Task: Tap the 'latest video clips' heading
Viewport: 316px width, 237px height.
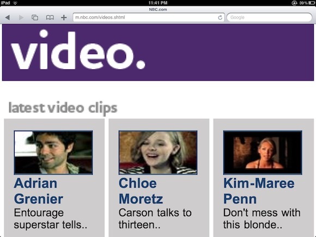Action: pyautogui.click(x=63, y=108)
